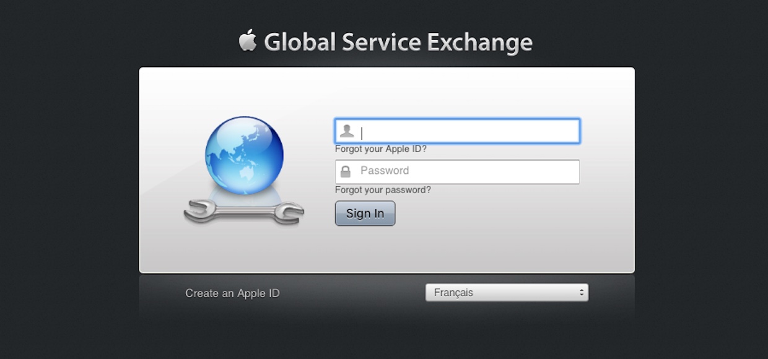The width and height of the screenshot is (768, 359).
Task: Click the Apple logo in the title
Action: (248, 41)
